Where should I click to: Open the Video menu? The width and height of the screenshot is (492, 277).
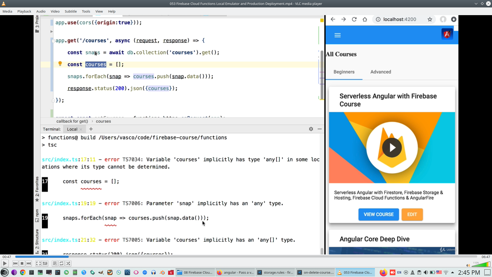click(x=55, y=11)
